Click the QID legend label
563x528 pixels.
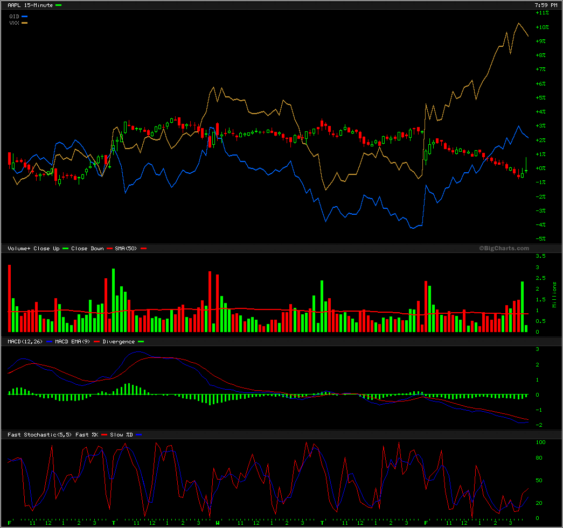[14, 16]
